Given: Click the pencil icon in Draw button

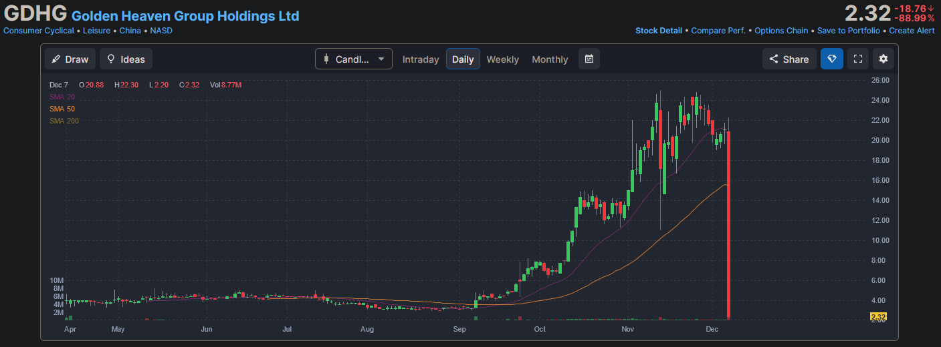Looking at the screenshot, I should click(x=56, y=59).
